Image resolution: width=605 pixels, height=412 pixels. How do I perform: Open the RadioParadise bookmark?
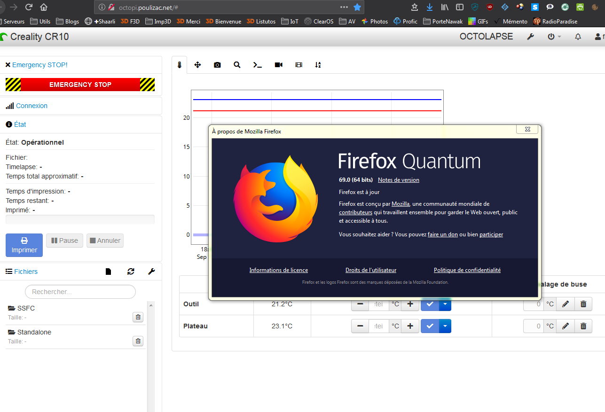[x=555, y=21]
